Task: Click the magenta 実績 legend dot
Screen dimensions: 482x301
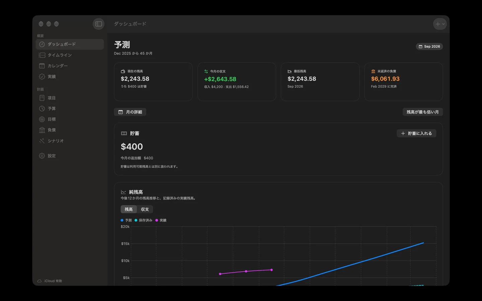Action: (x=157, y=220)
